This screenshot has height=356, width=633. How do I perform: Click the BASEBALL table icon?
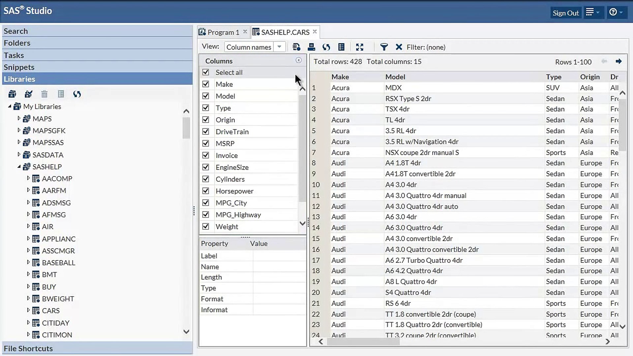pyautogui.click(x=36, y=263)
